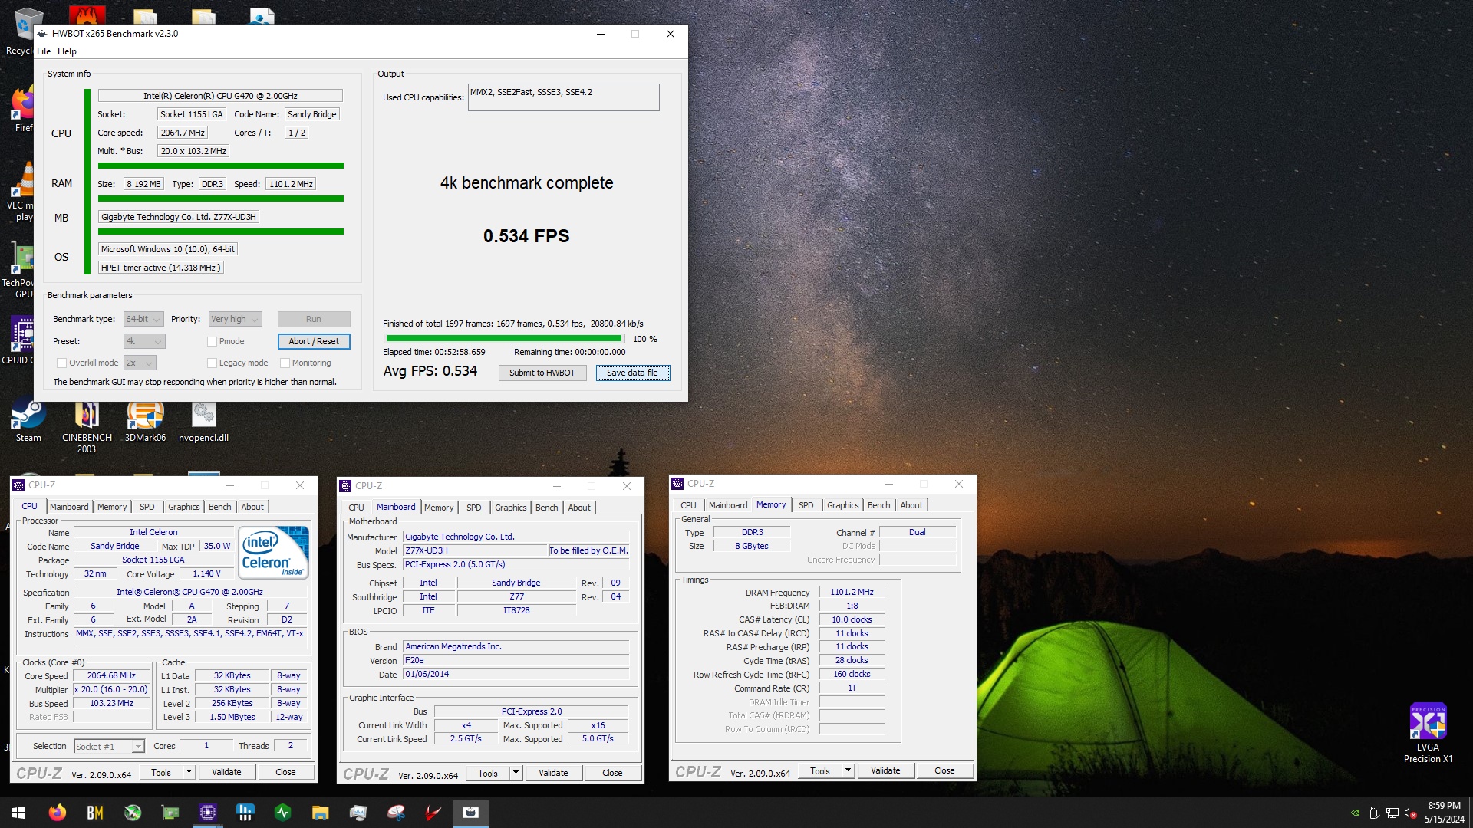Screen dimensions: 1473x828
Task: Click the Core Speed 2064.68 MHz field
Action: 111,676
